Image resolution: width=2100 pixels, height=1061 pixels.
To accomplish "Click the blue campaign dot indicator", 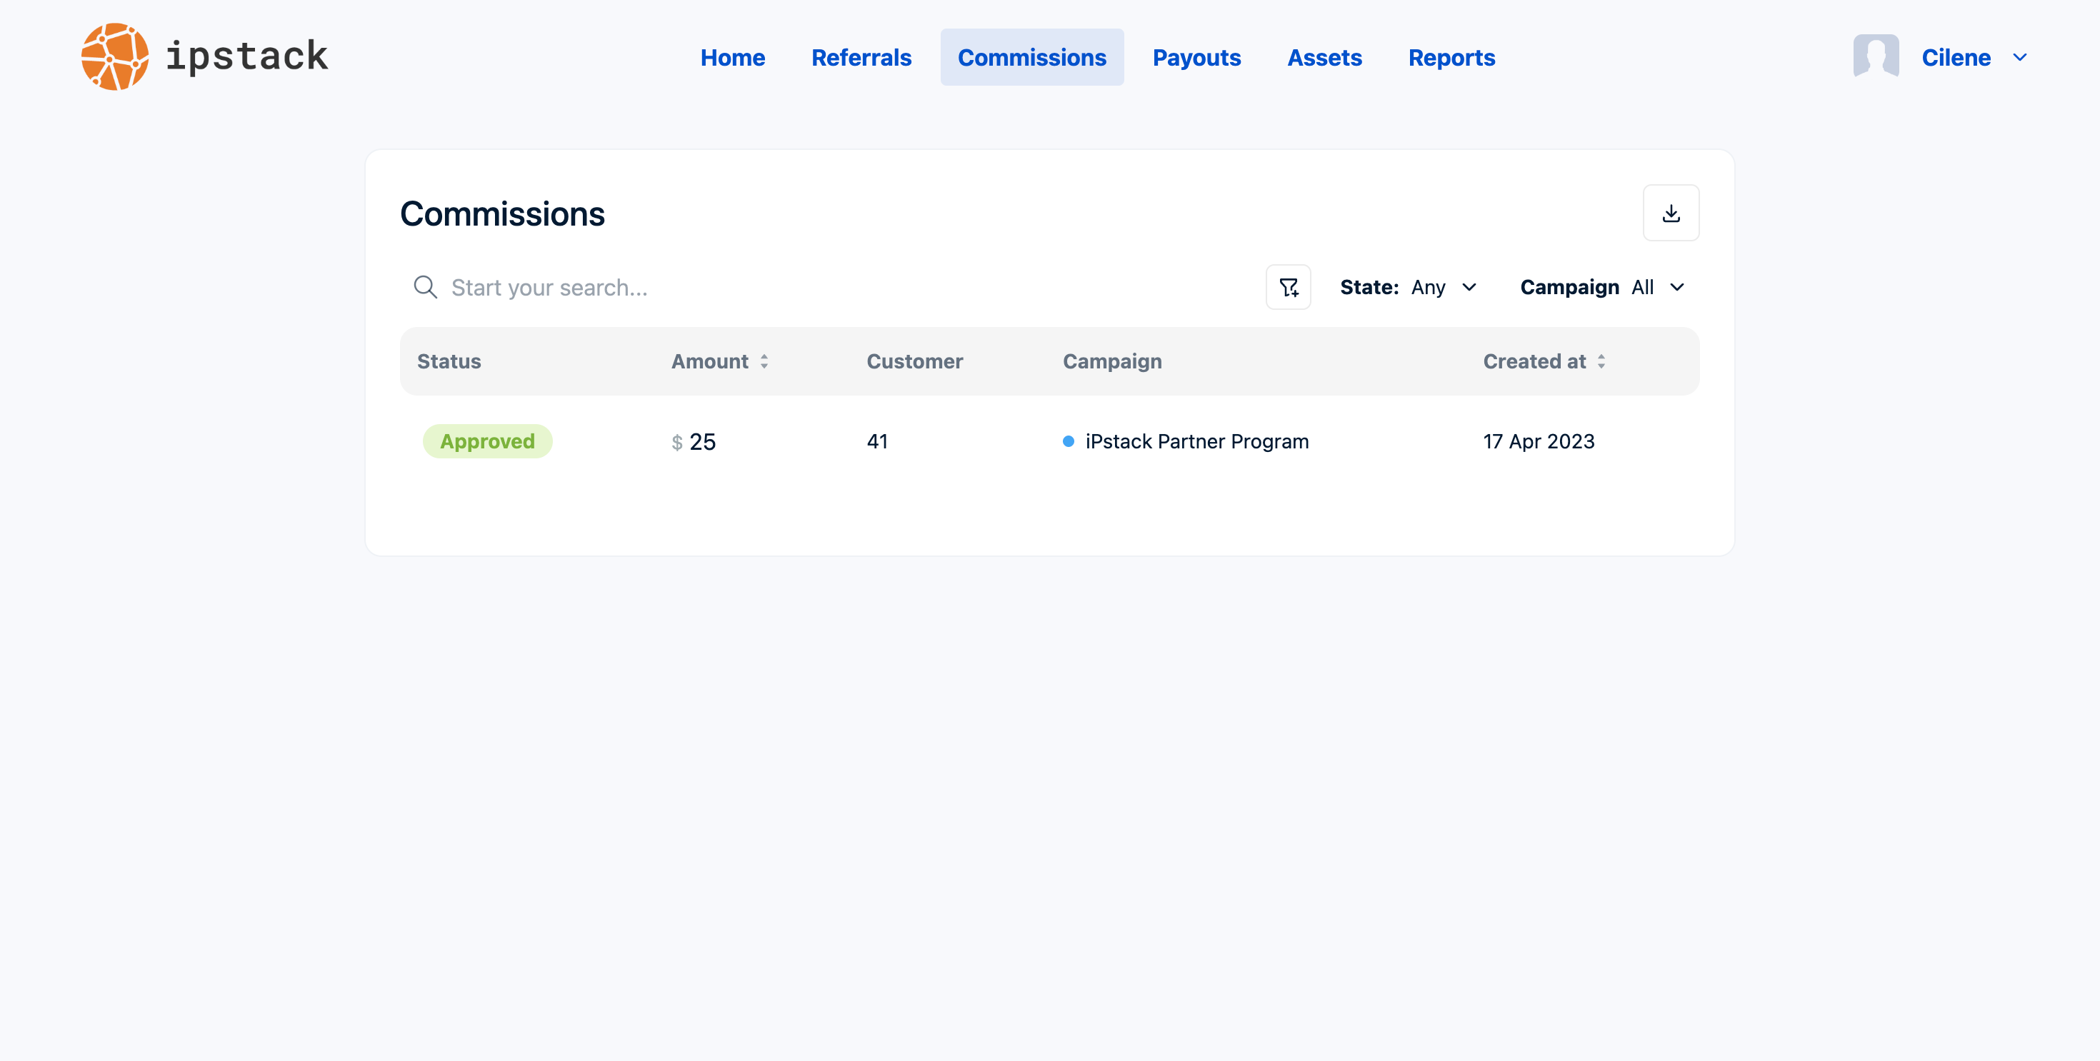I will [1068, 441].
